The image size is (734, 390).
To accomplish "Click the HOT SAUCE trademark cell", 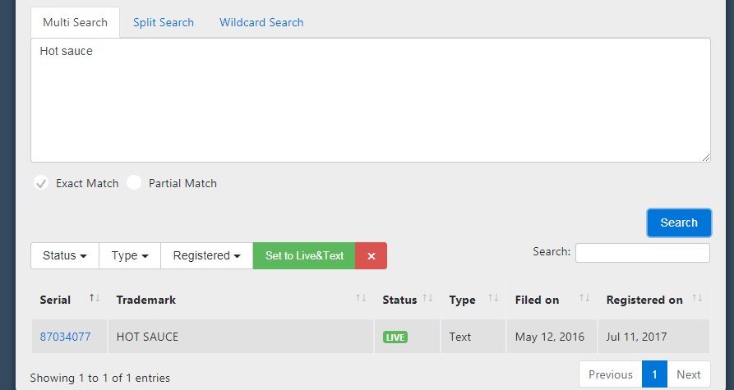I will 241,337.
